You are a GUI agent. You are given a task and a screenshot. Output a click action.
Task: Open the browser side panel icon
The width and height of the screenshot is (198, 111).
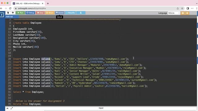[x=188, y=8]
